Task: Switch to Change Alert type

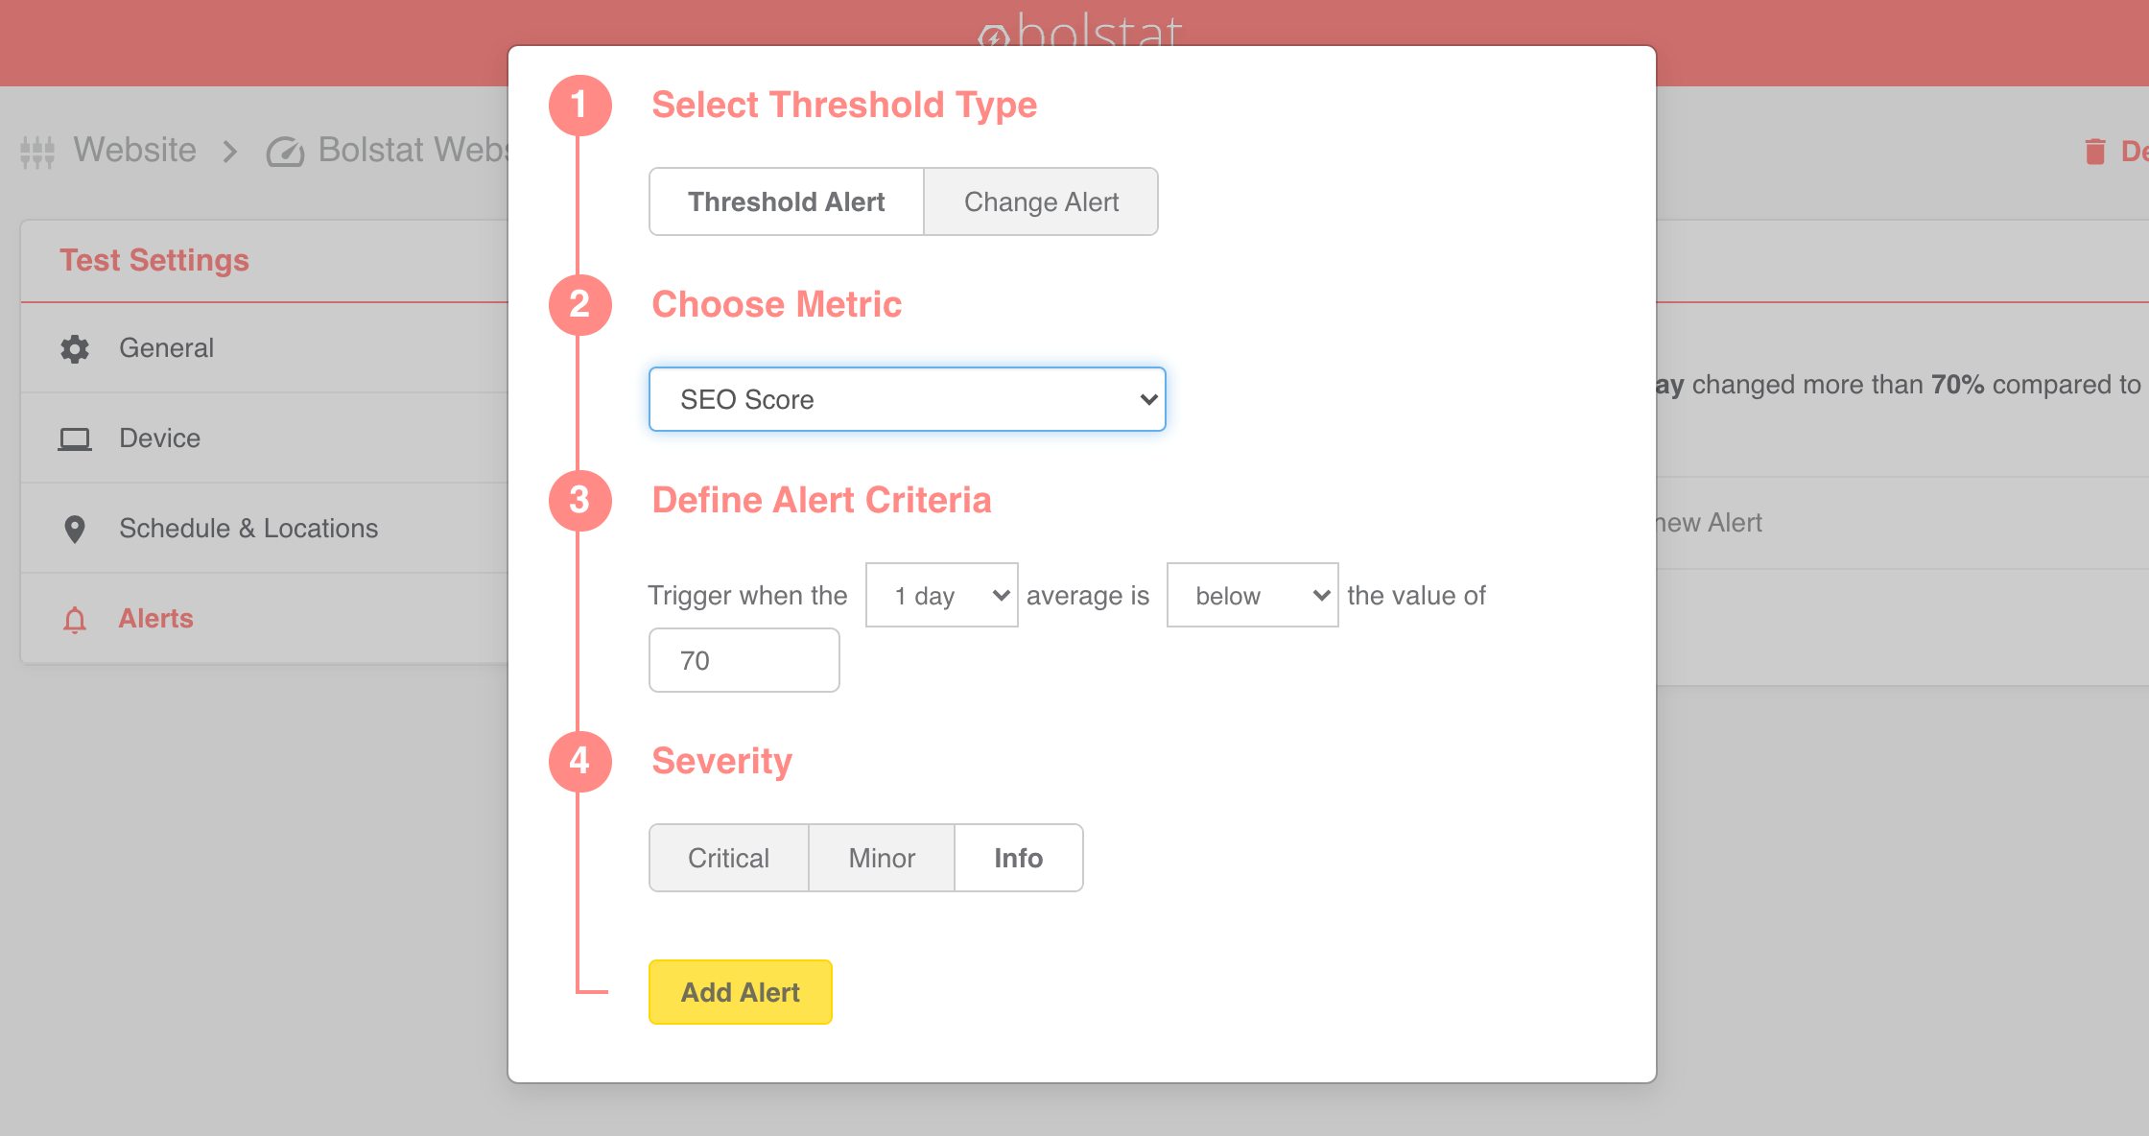Action: tap(1041, 201)
